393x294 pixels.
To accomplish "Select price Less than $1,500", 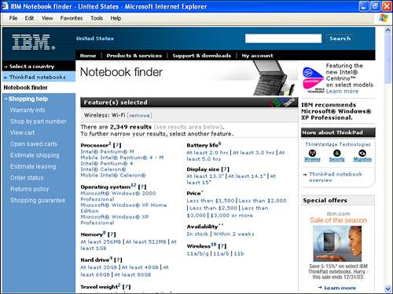I will [211, 201].
